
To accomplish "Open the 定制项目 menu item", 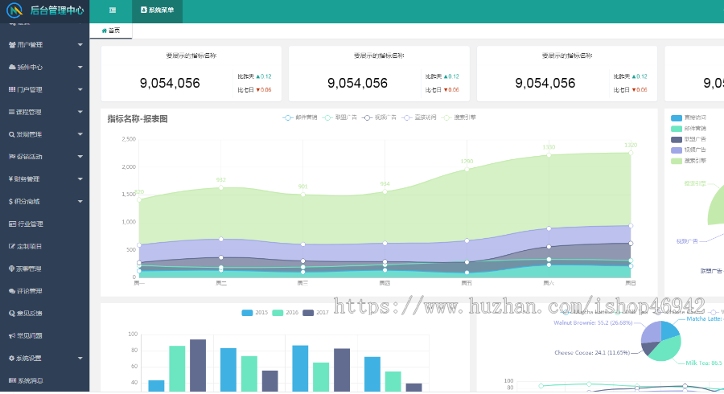I will pos(45,246).
